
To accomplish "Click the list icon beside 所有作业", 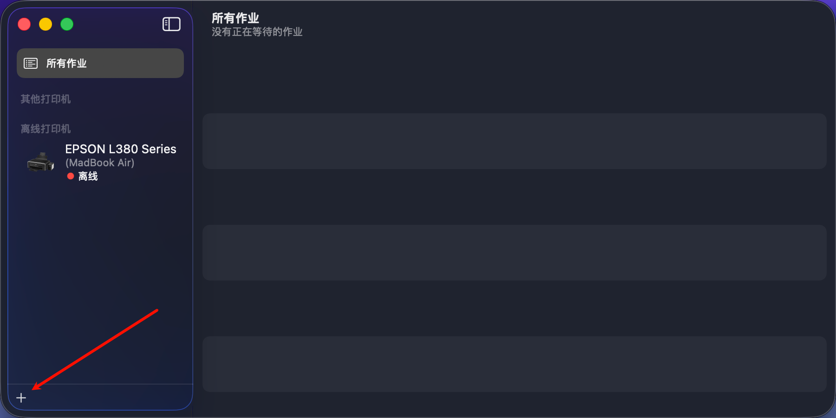I will tap(31, 63).
